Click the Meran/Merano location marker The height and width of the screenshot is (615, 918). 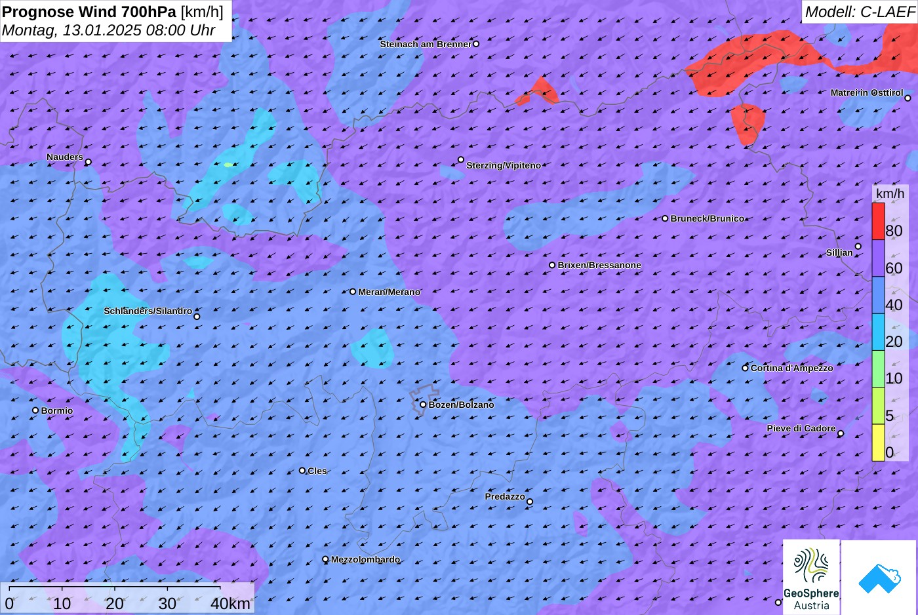353,292
